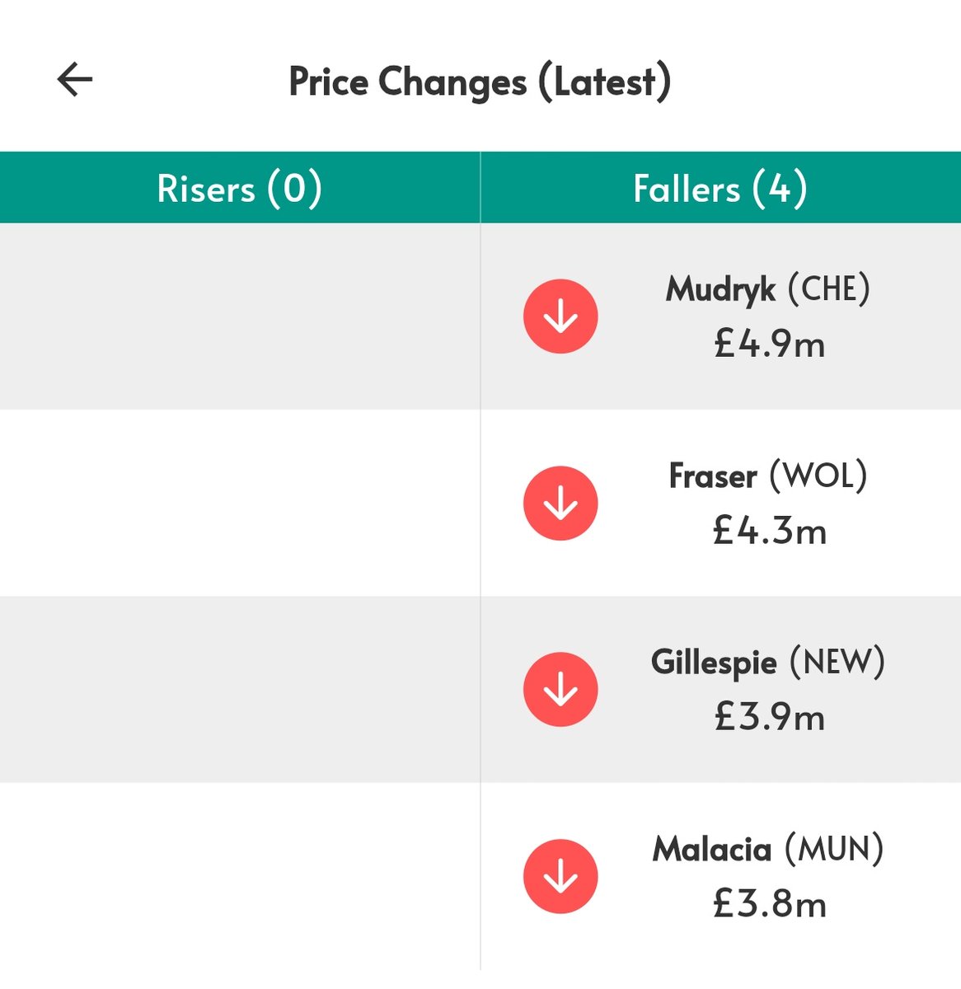Click the red fall indicator next to Gillespie
This screenshot has width=961, height=989.
560,690
